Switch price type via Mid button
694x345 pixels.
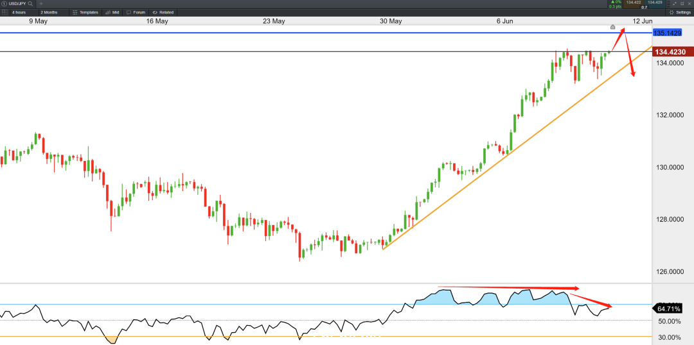112,12
